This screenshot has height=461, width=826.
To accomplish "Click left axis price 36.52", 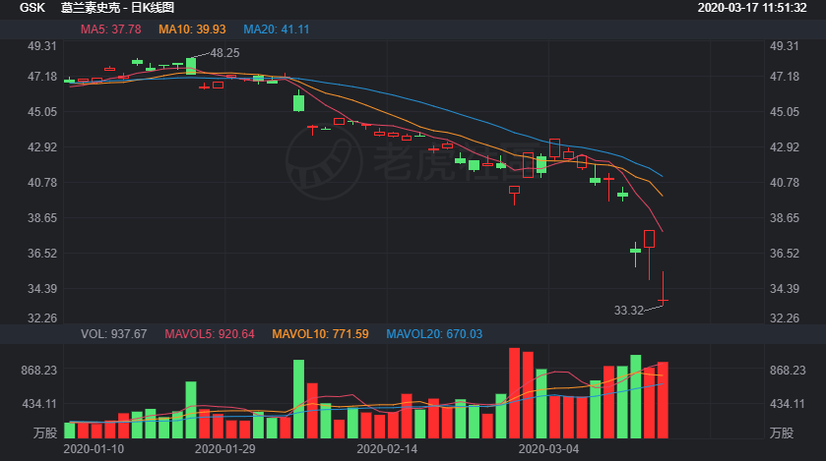I will click(x=42, y=254).
